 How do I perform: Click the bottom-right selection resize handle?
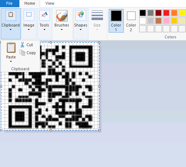99,130
